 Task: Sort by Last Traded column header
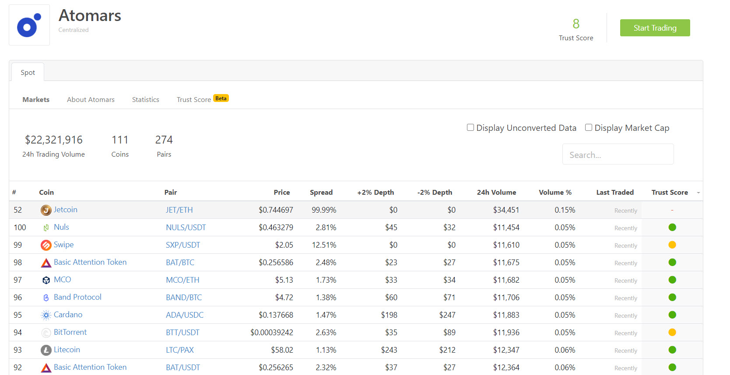click(615, 193)
